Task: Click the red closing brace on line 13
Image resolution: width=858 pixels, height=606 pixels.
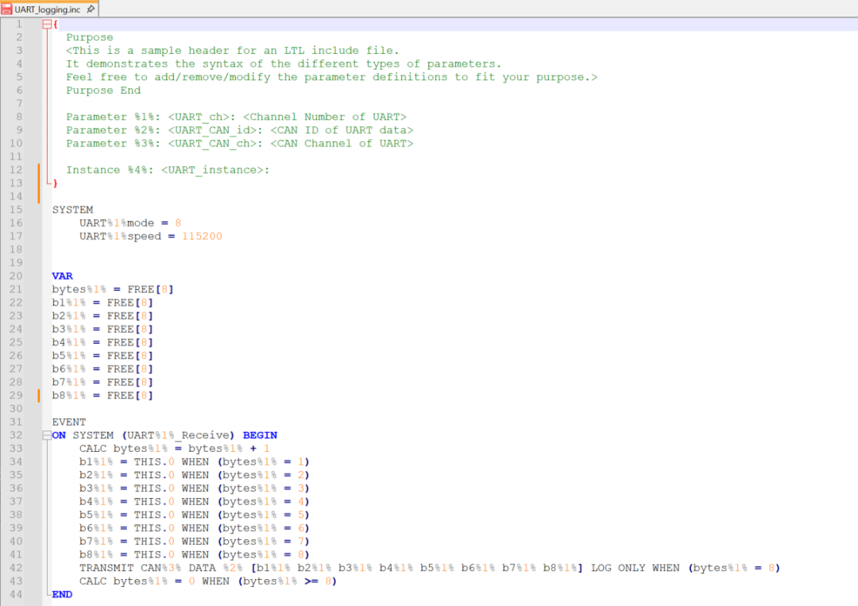Action: [55, 183]
